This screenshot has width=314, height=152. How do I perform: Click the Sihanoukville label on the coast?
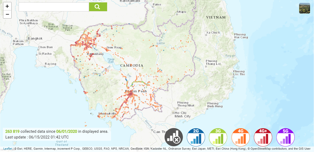(107, 113)
